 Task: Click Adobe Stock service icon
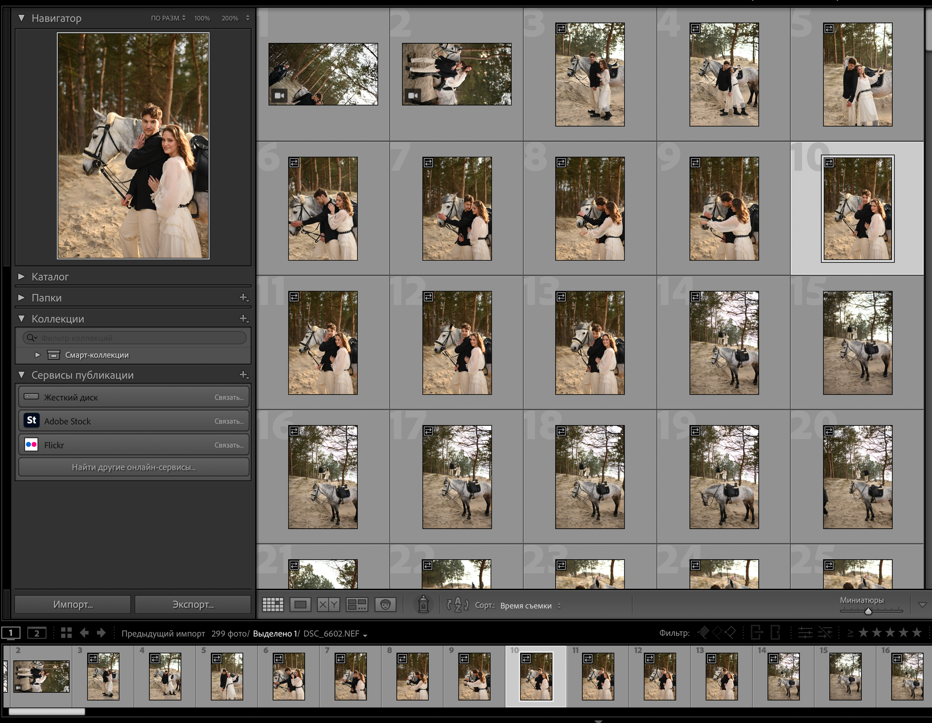click(x=32, y=421)
